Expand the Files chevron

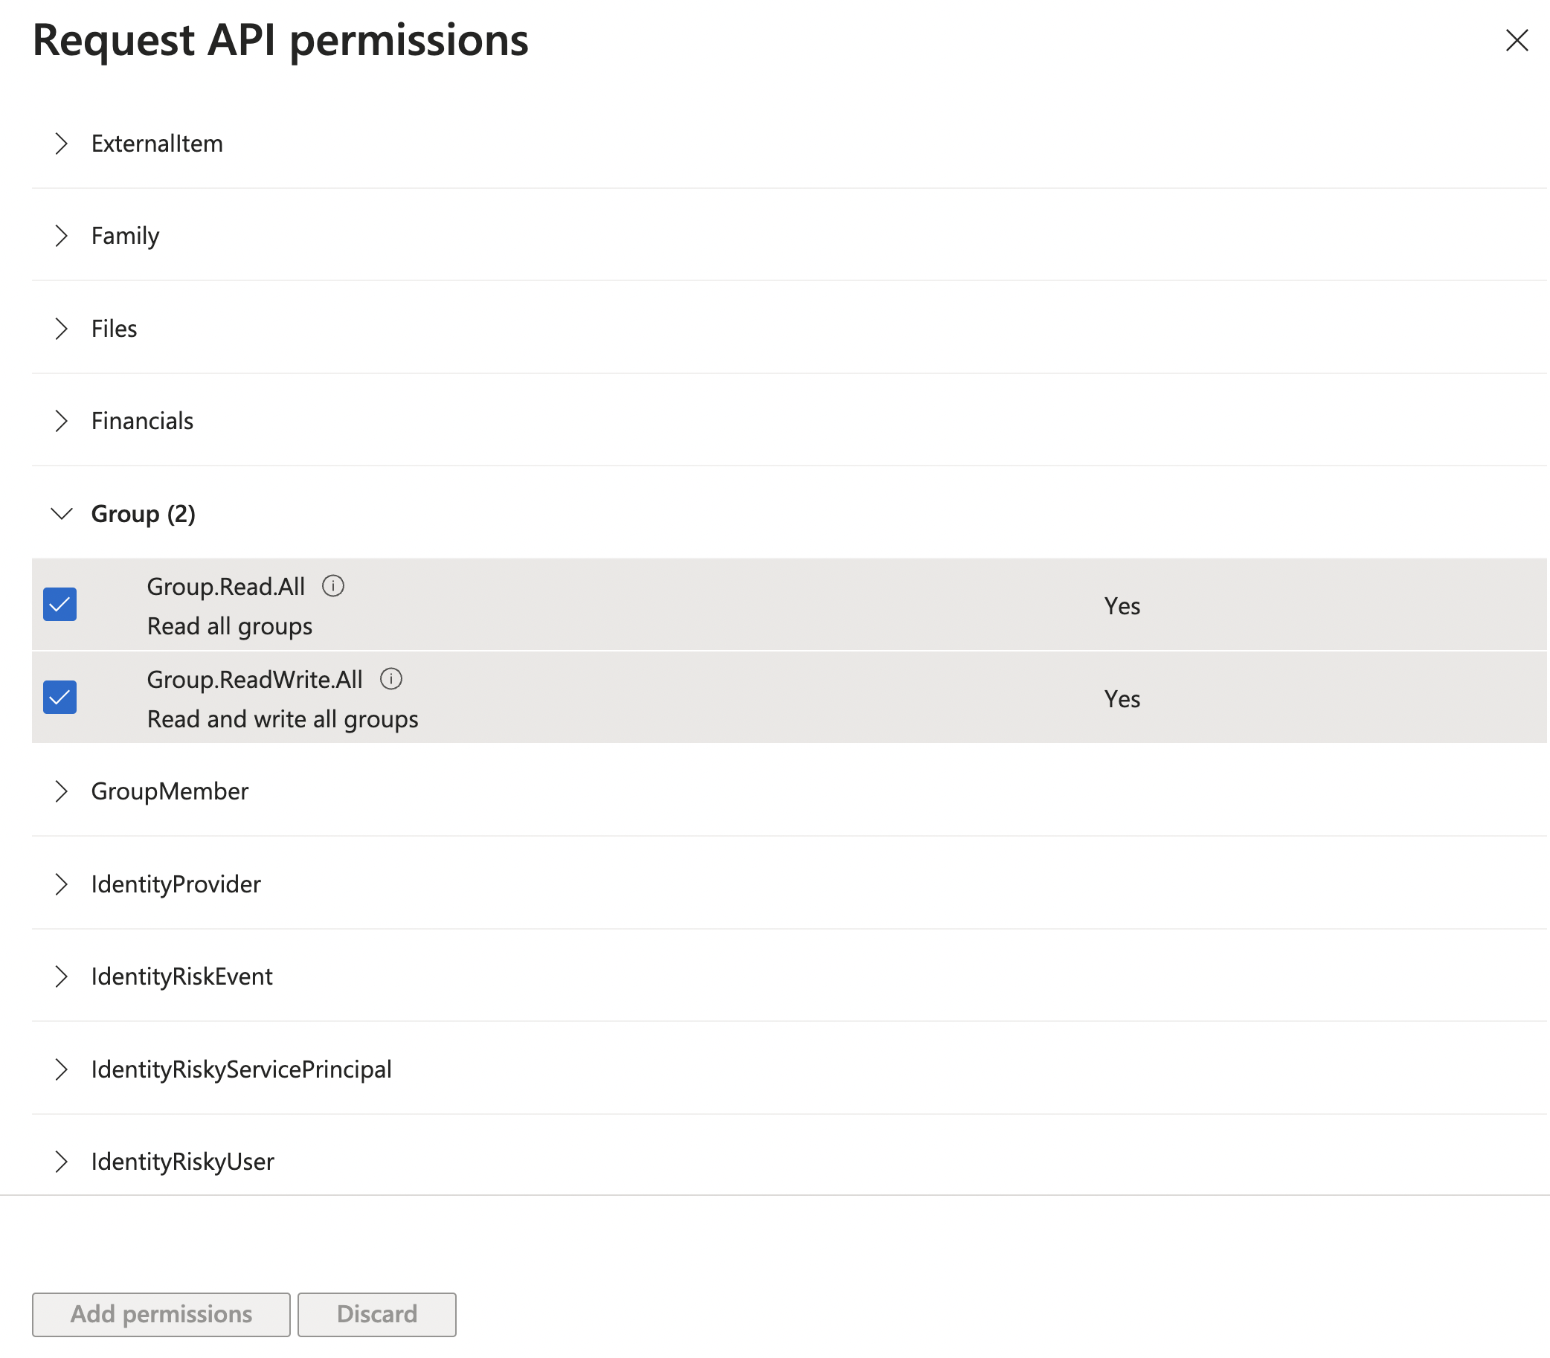click(62, 328)
